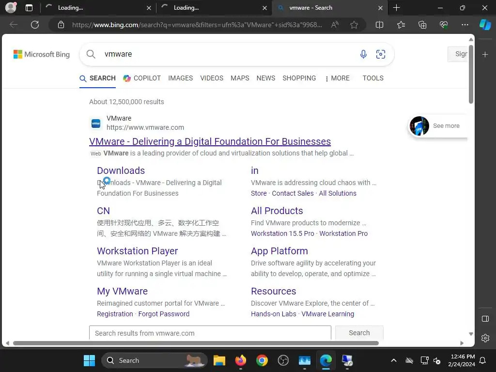Click the browser address bar URL
This screenshot has height=372, width=496.
pos(197,25)
